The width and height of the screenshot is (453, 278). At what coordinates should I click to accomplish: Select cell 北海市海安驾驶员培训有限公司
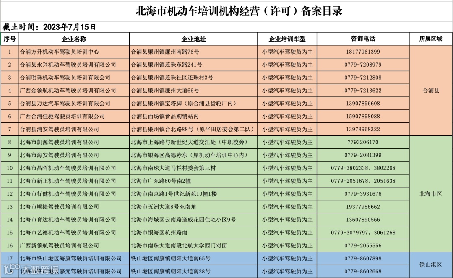click(x=74, y=155)
